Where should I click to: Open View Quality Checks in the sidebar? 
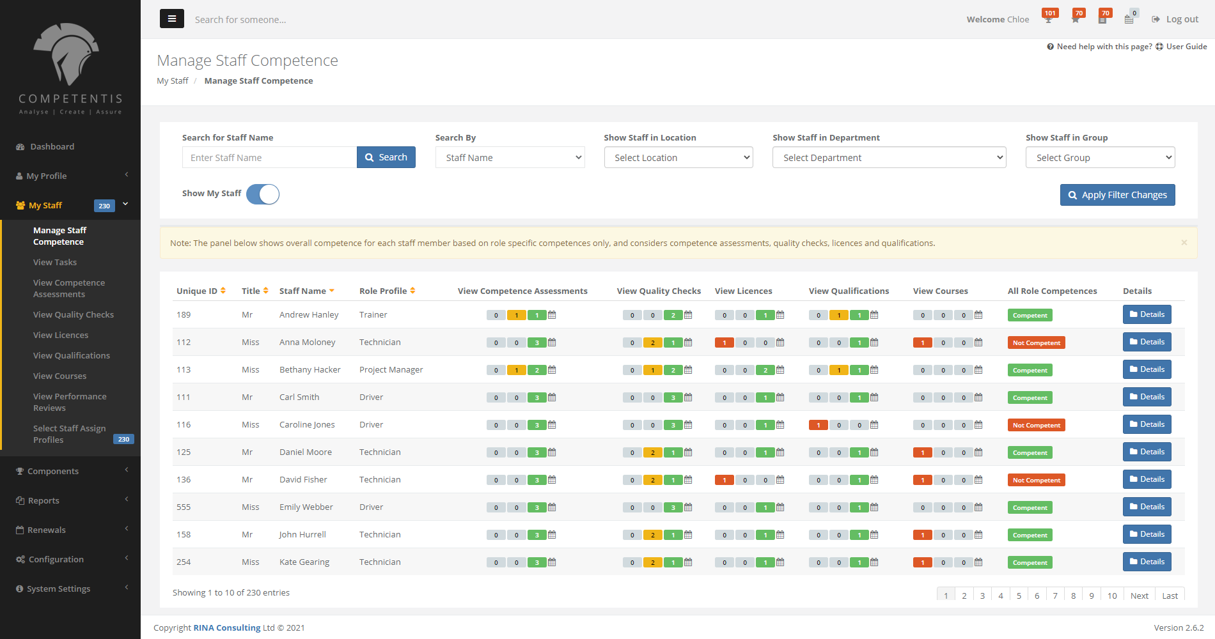pyautogui.click(x=73, y=314)
